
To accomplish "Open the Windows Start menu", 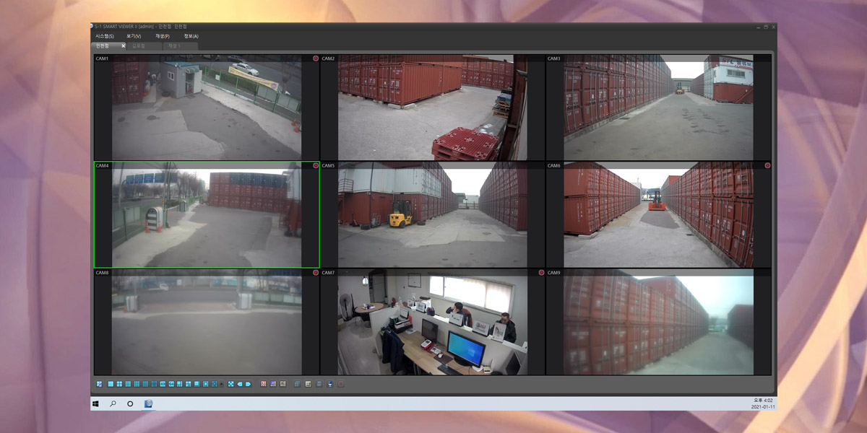I will [x=96, y=404].
